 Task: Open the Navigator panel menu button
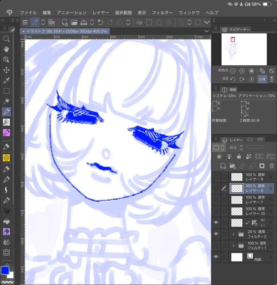[216, 28]
